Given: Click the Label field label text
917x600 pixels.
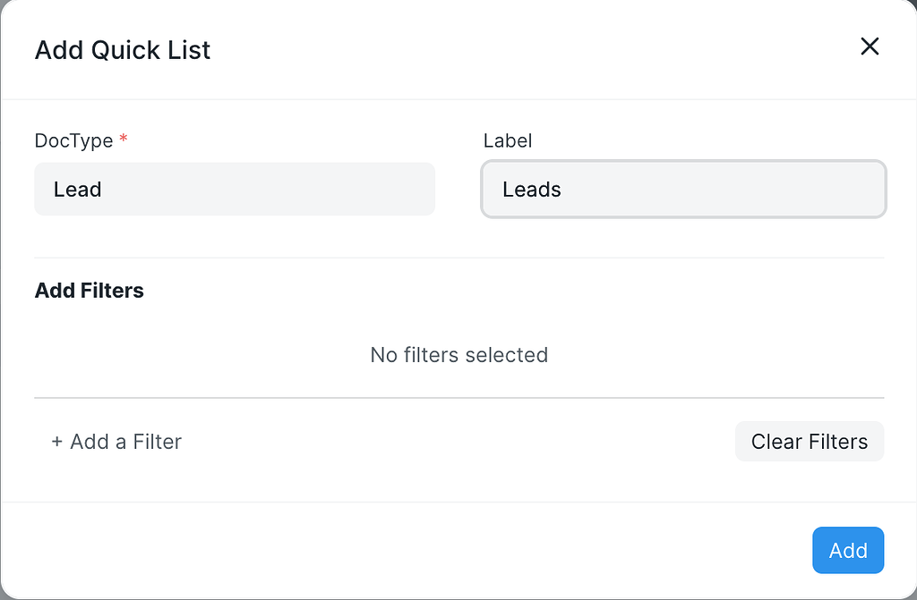Looking at the screenshot, I should pos(507,140).
